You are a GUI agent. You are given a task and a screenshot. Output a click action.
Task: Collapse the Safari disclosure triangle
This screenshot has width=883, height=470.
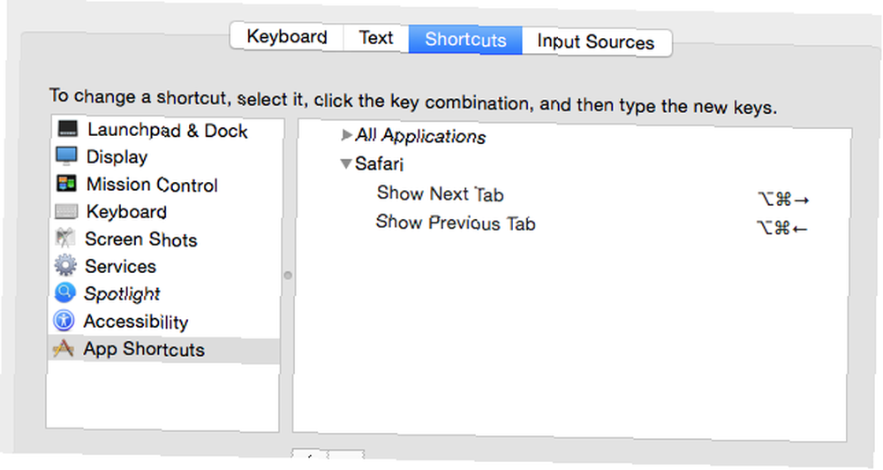346,163
